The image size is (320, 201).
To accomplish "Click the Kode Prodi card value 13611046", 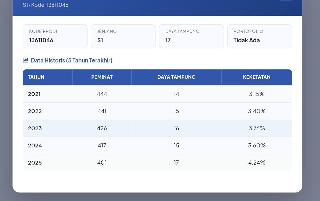I will click(x=41, y=40).
